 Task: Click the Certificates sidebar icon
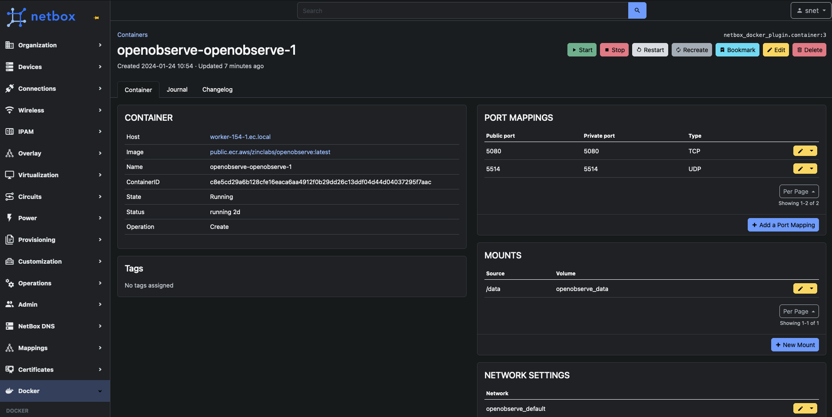tap(10, 369)
